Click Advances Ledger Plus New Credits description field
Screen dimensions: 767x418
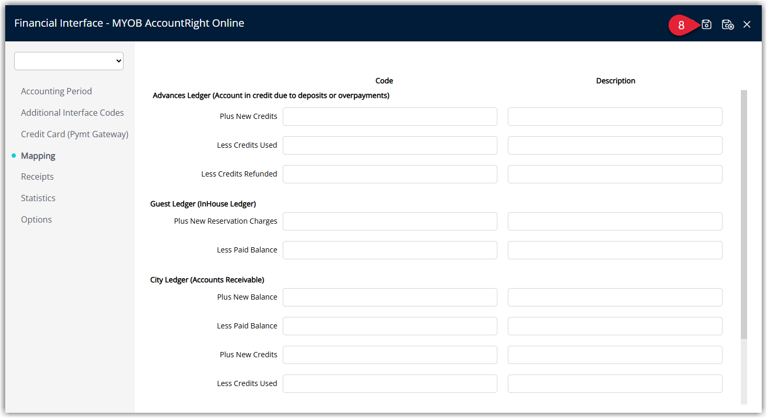tap(615, 116)
